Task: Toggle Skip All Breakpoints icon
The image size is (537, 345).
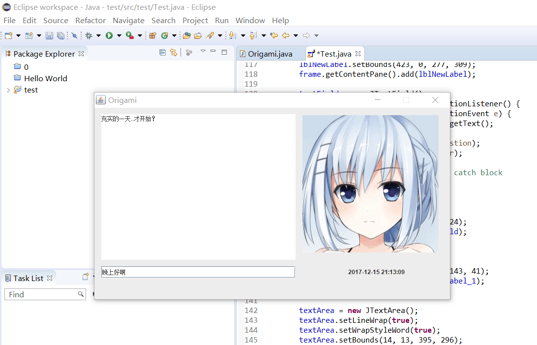Action: (74, 35)
